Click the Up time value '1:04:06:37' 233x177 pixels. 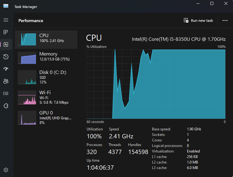[100, 168]
